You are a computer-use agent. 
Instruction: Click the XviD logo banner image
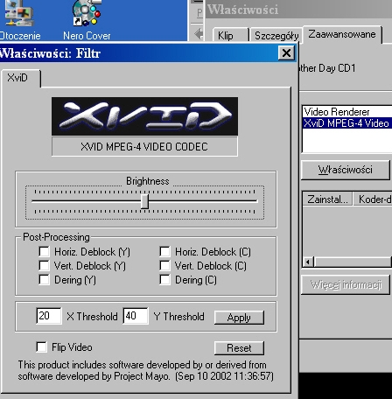pos(144,116)
